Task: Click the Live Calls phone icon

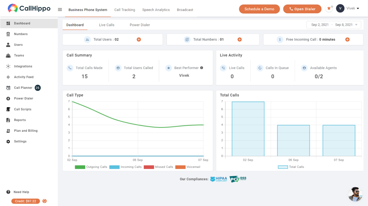Action: [x=223, y=68]
